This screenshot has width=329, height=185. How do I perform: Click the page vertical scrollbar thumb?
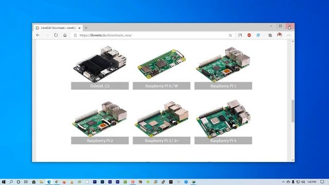coord(293,111)
